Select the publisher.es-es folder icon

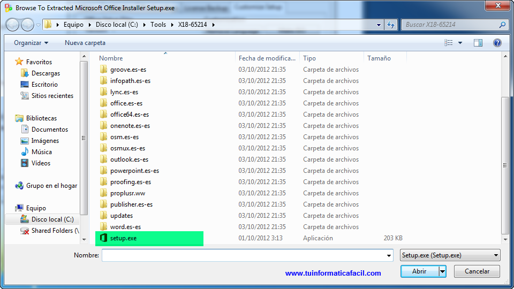(x=103, y=204)
